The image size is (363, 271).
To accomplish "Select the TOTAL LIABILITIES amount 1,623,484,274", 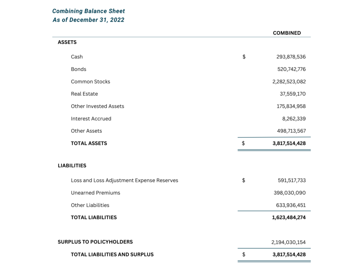I will 289,218.
